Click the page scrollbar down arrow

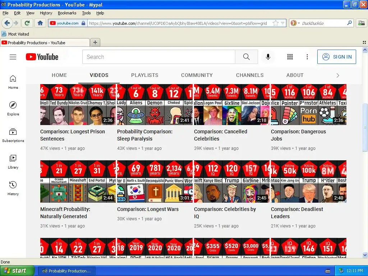(x=365, y=255)
